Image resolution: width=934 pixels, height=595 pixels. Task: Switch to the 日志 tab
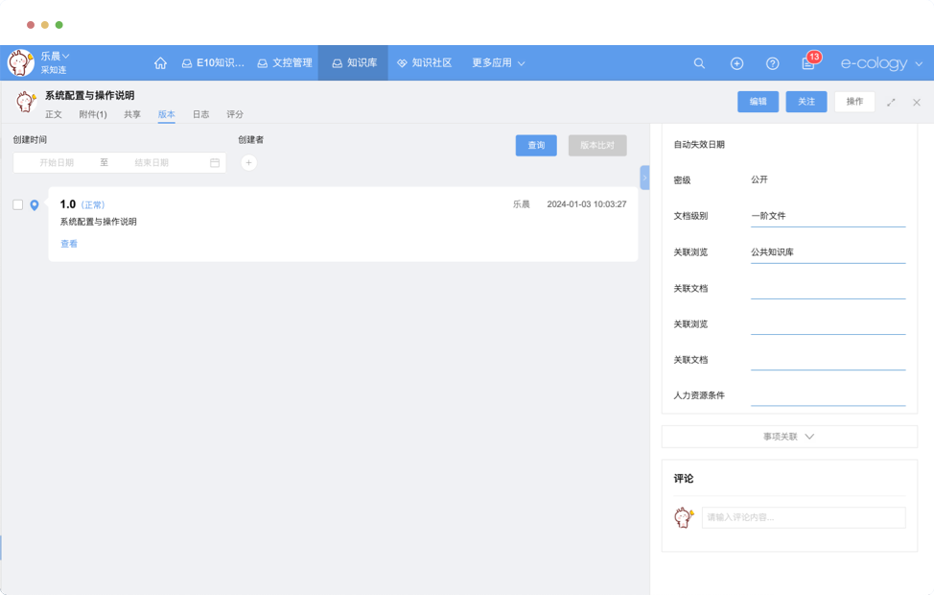point(200,114)
